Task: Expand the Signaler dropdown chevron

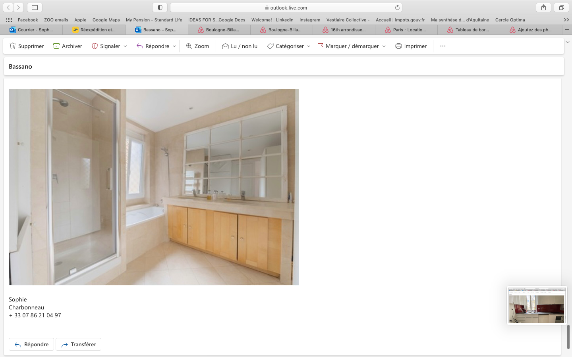Action: (x=125, y=46)
